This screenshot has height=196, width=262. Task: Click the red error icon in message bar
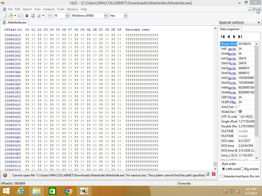5,175
